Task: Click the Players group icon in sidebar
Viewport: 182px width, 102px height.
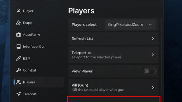Action: [x=18, y=82]
